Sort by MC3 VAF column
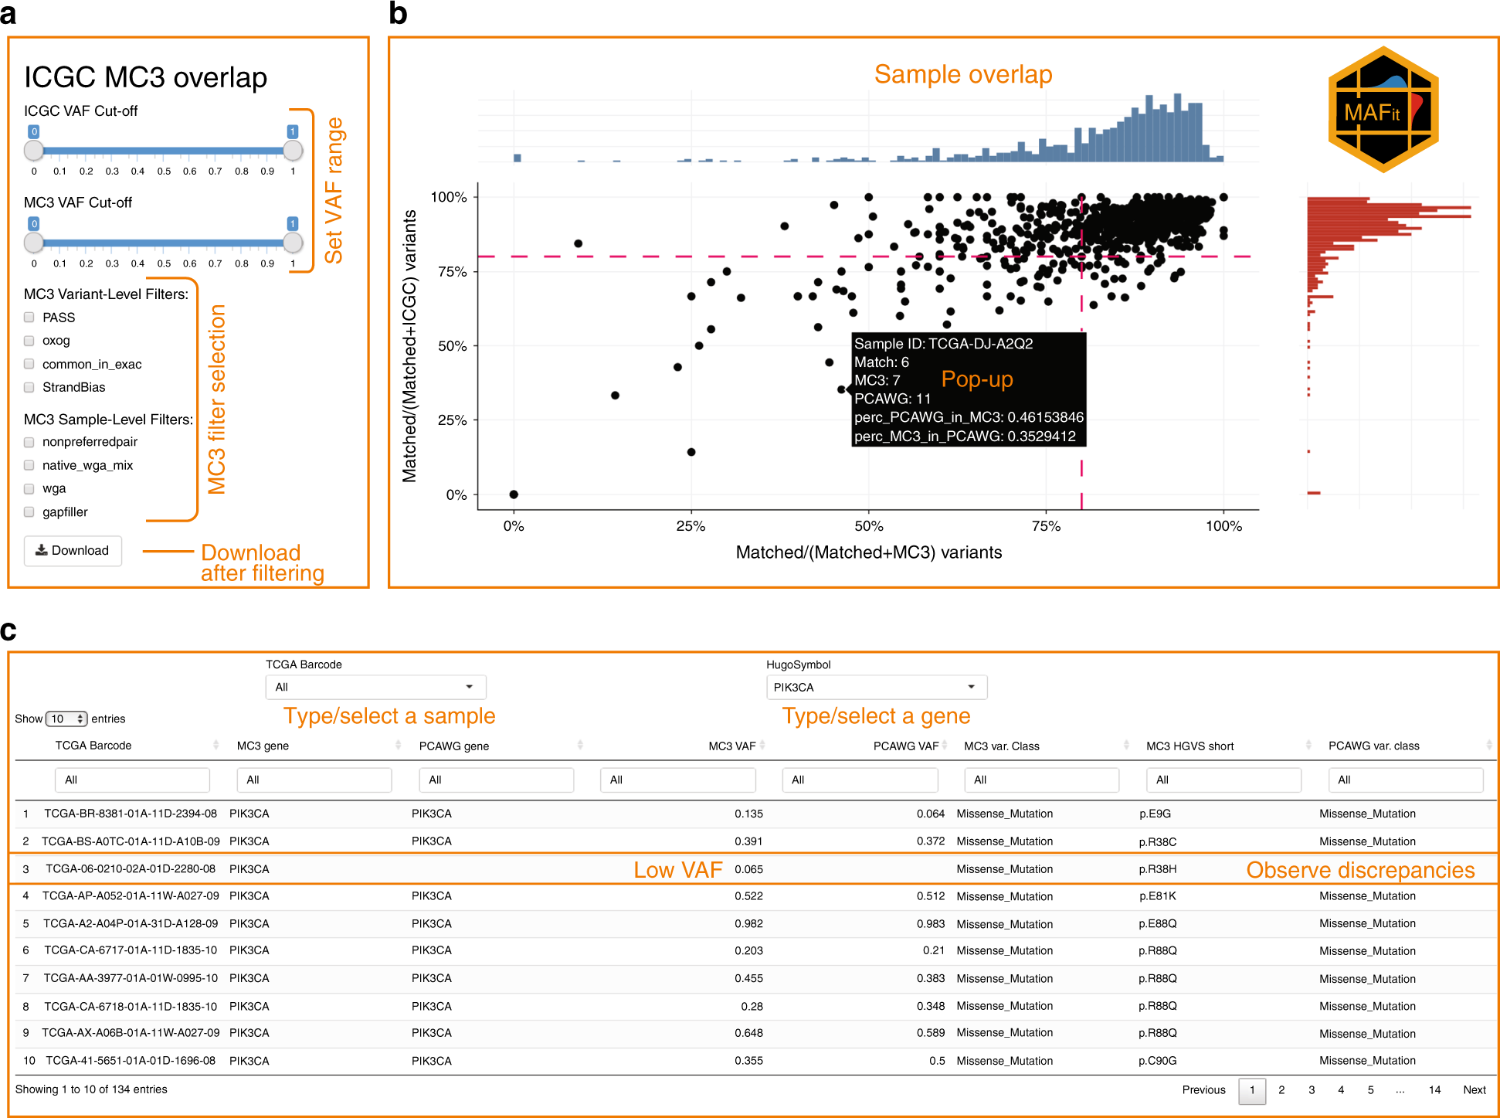The width and height of the screenshot is (1500, 1118). (762, 745)
